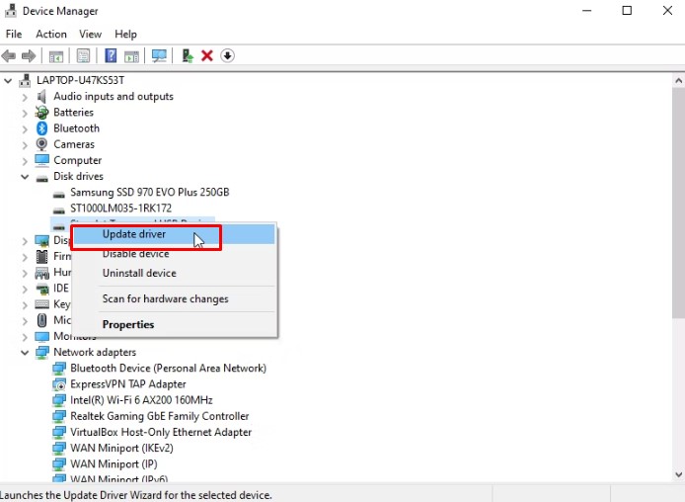This screenshot has width=685, height=502.
Task: Expand the Batteries category
Action: [25, 113]
